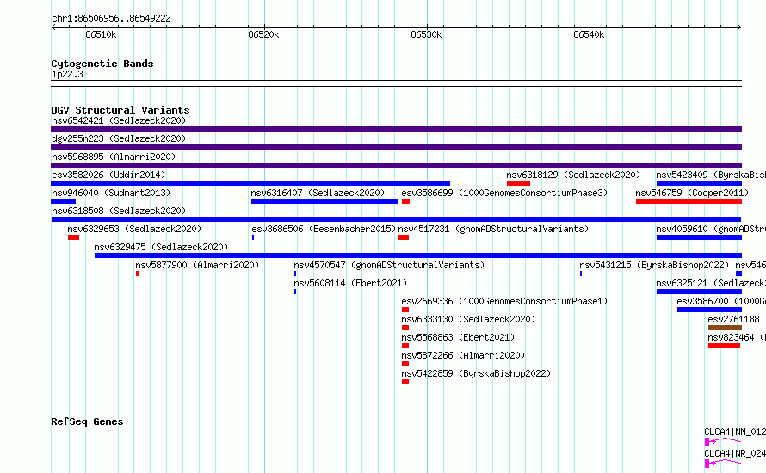The height and width of the screenshot is (473, 766).
Task: Open nsv5608114 (Ebert2021) label
Action: 350,283
